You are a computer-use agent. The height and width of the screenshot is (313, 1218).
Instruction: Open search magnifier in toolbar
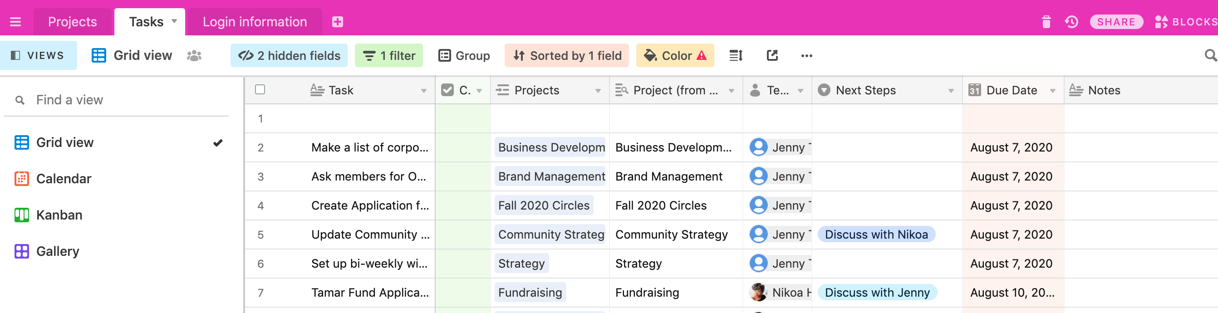pos(1210,55)
